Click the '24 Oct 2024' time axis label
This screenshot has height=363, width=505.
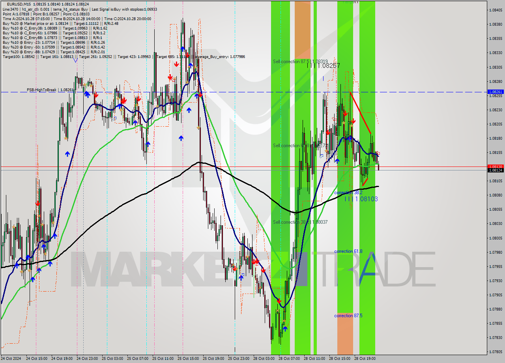tap(12, 359)
